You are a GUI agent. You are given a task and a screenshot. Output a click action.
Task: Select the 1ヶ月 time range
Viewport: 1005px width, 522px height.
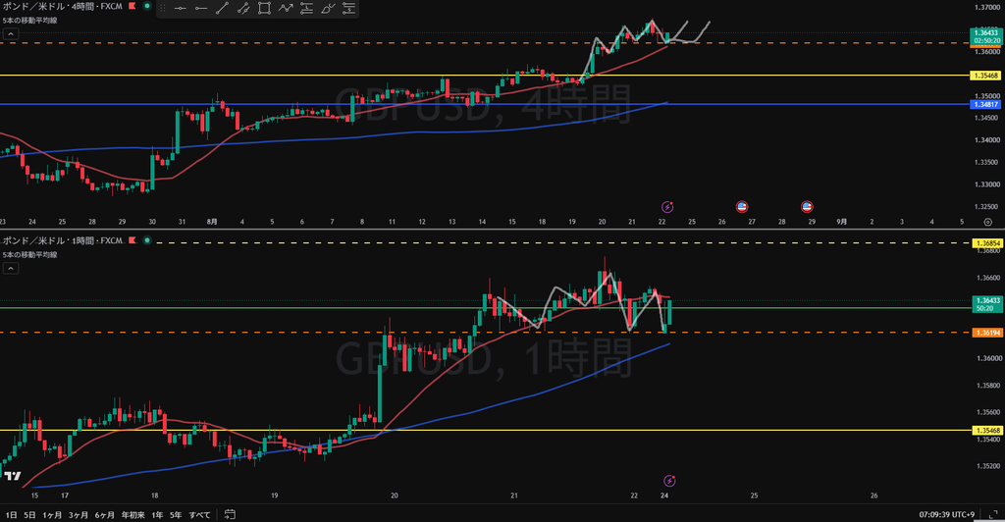(x=53, y=515)
